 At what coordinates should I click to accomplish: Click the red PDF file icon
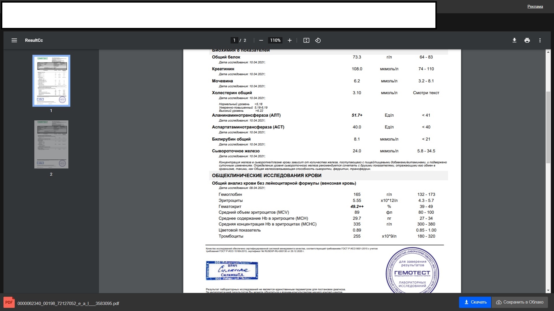tap(9, 302)
